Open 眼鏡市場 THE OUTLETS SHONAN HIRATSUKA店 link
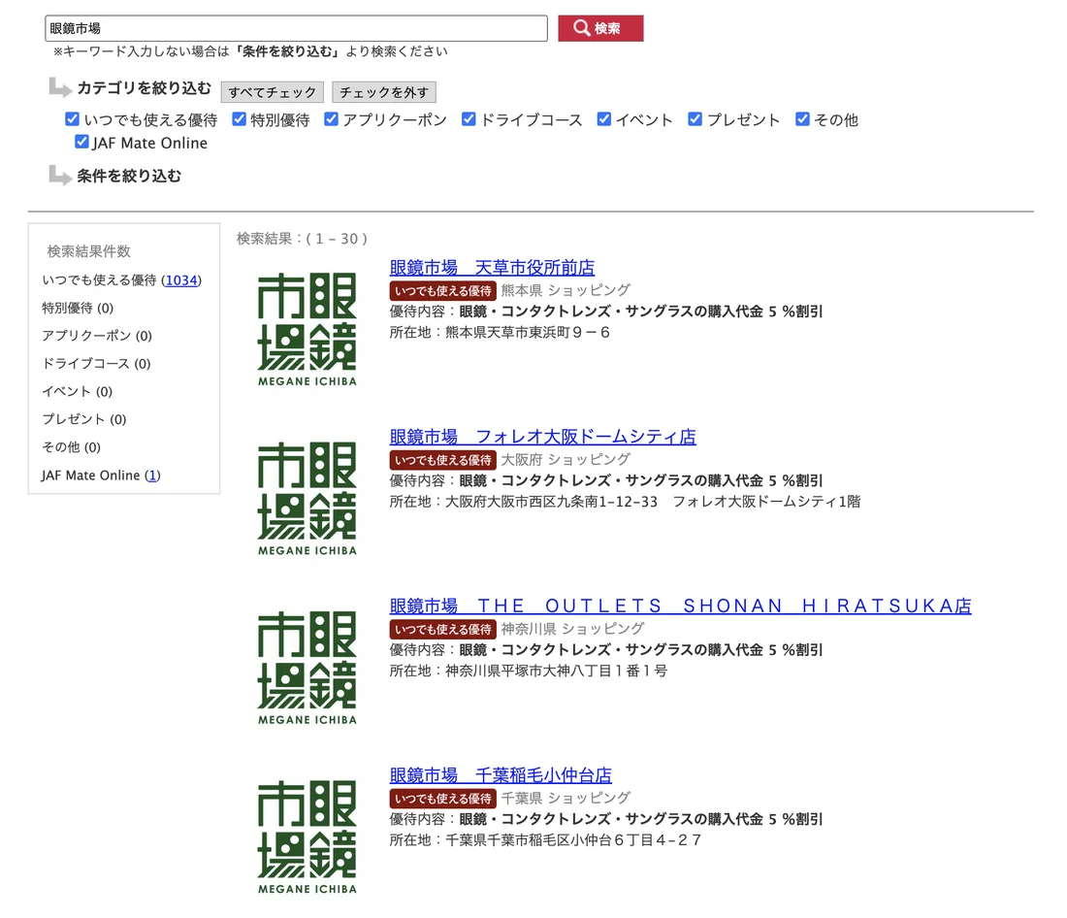Screen dimensions: 1067x918 click(x=681, y=606)
